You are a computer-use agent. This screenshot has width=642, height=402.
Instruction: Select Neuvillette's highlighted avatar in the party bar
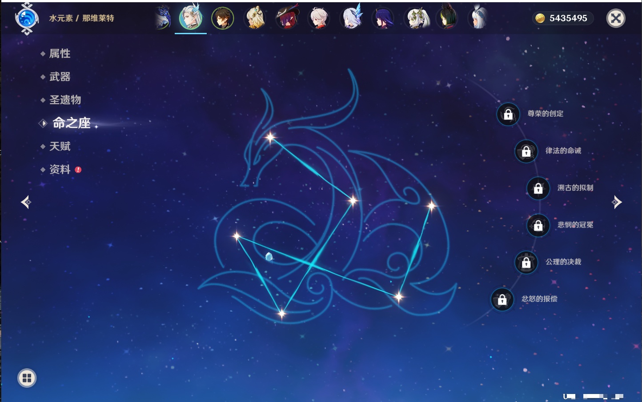(191, 18)
